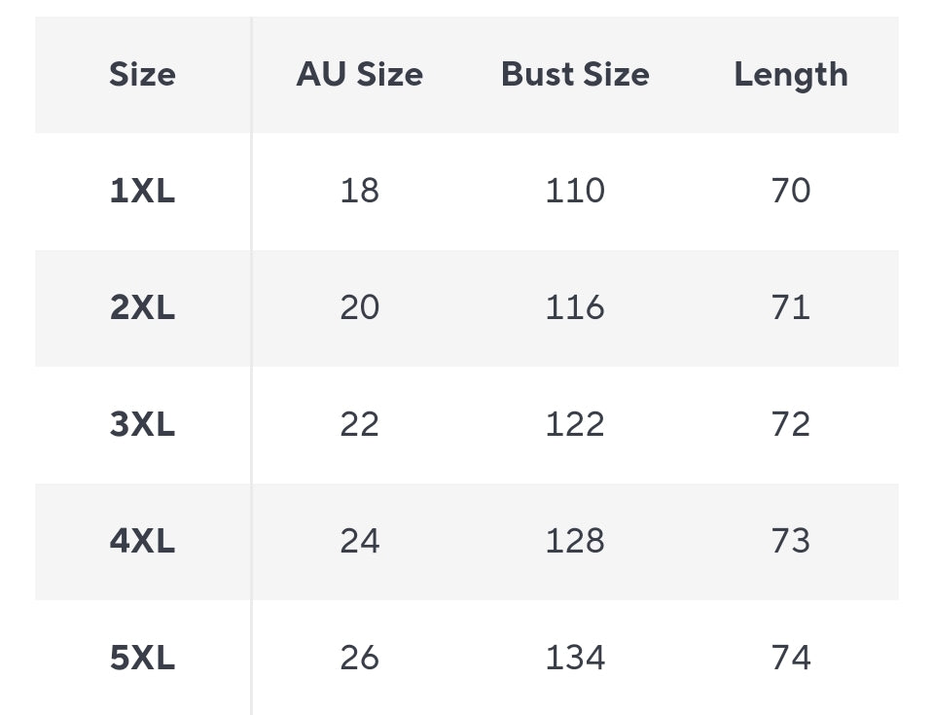Select the 3XL size row label
The width and height of the screenshot is (933, 715).
click(142, 424)
